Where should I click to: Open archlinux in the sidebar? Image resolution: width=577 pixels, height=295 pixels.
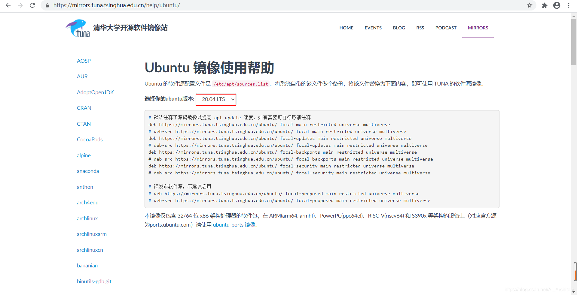click(87, 218)
